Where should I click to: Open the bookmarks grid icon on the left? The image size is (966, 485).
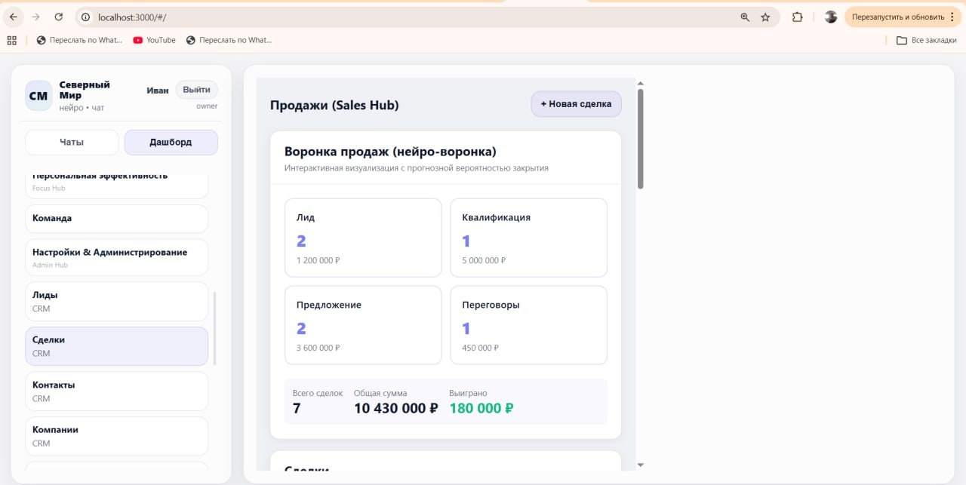(x=11, y=40)
